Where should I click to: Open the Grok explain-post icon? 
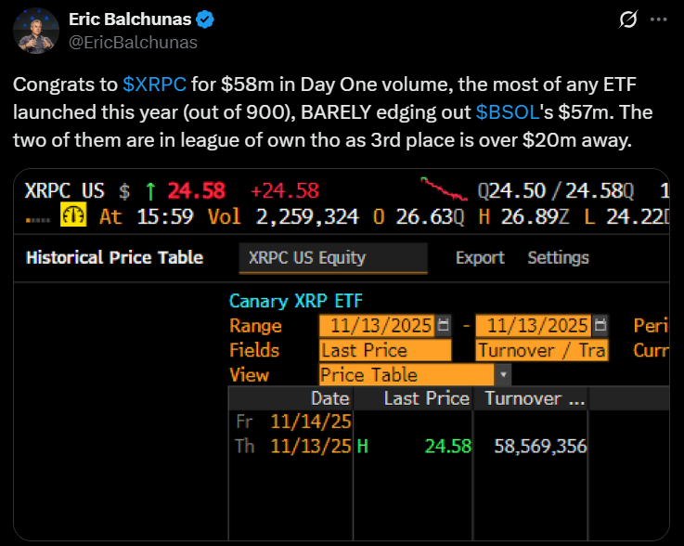(x=627, y=19)
